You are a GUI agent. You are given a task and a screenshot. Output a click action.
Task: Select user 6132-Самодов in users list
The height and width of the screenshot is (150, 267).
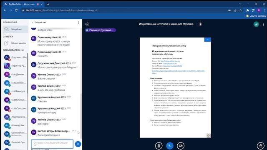[15, 108]
